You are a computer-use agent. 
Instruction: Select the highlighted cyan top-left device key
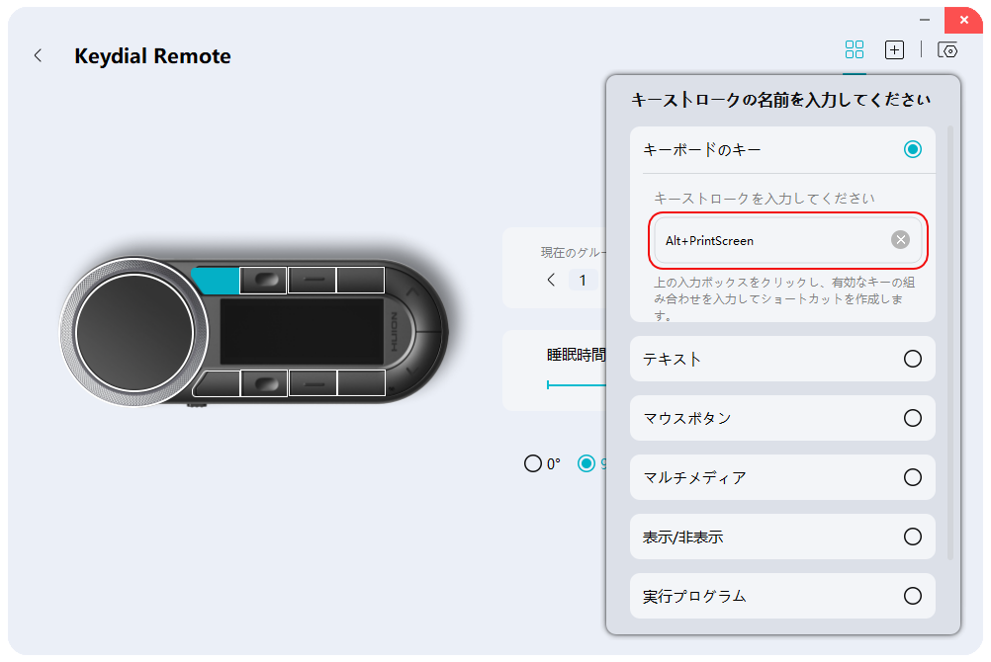[x=216, y=281]
